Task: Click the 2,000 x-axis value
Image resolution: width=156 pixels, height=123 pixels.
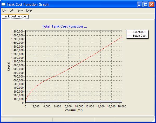Action: (x=36, y=106)
